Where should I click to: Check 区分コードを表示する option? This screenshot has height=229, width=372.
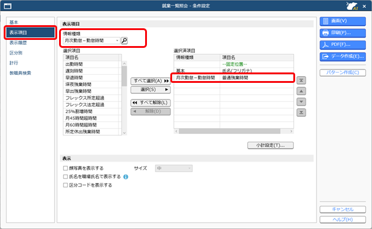click(x=65, y=185)
